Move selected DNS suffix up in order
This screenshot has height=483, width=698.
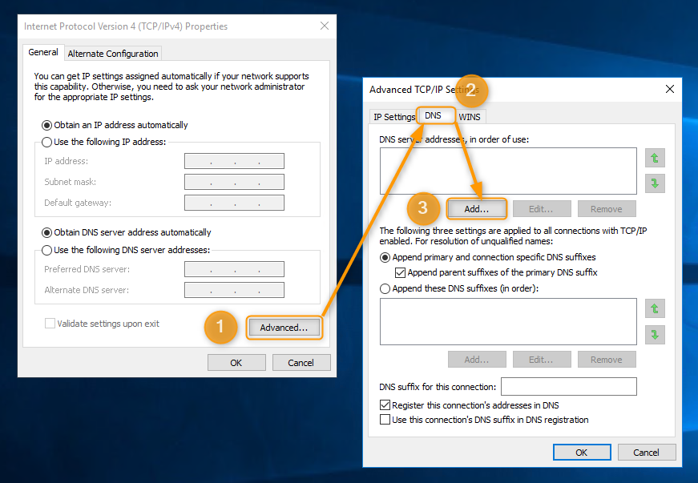coord(655,308)
